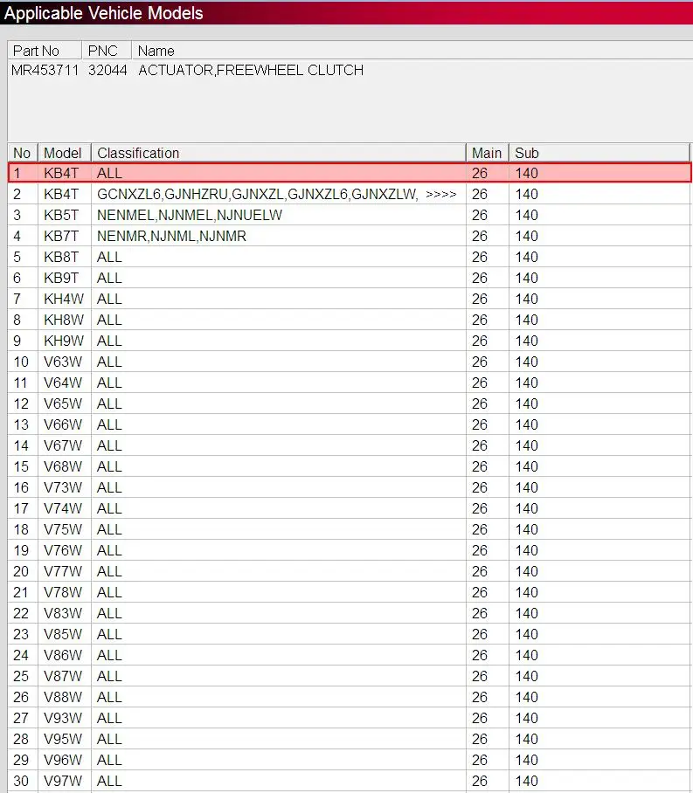
Task: Select model V97W row
Action: pos(350,782)
